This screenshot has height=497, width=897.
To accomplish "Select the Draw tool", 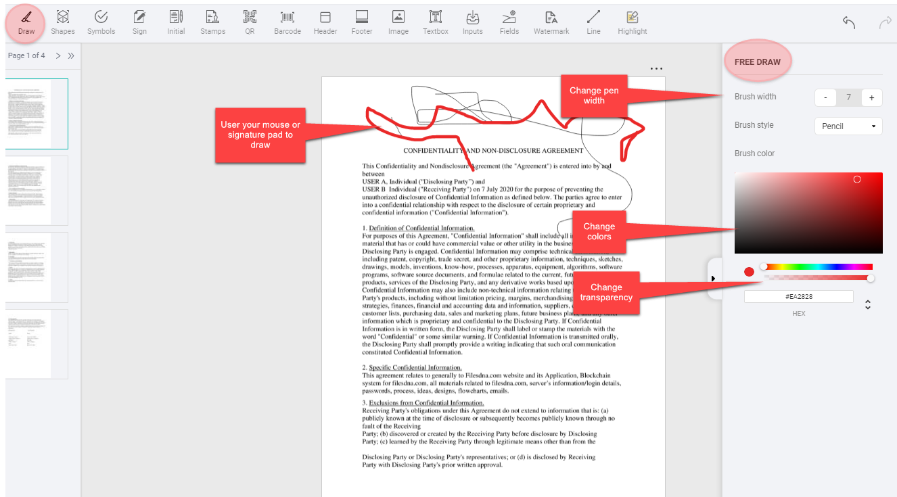I will click(26, 22).
